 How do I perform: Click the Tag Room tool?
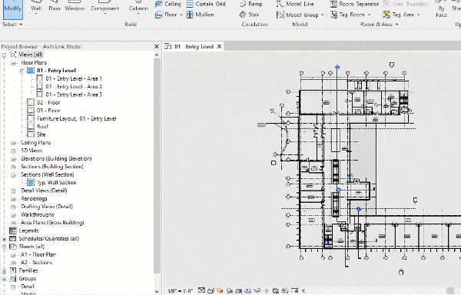(347, 15)
